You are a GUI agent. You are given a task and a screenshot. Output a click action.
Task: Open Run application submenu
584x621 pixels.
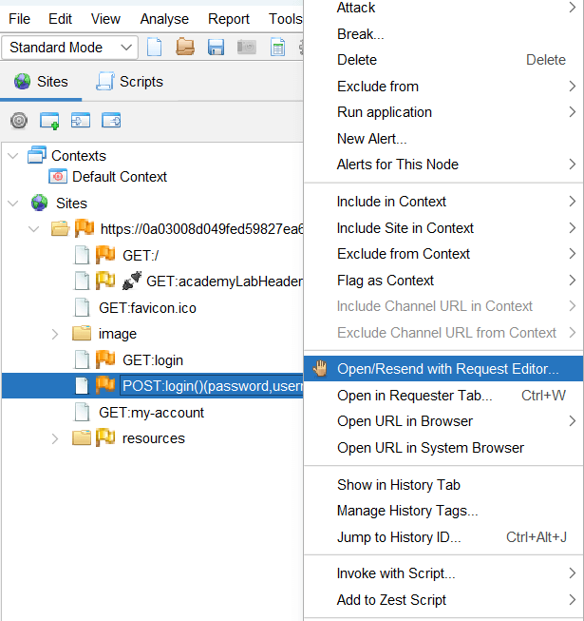(443, 112)
